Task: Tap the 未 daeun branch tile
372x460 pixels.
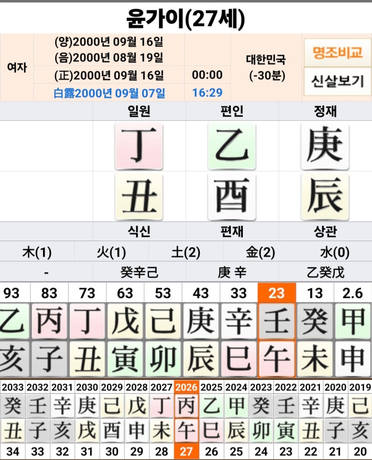Action: [315, 358]
